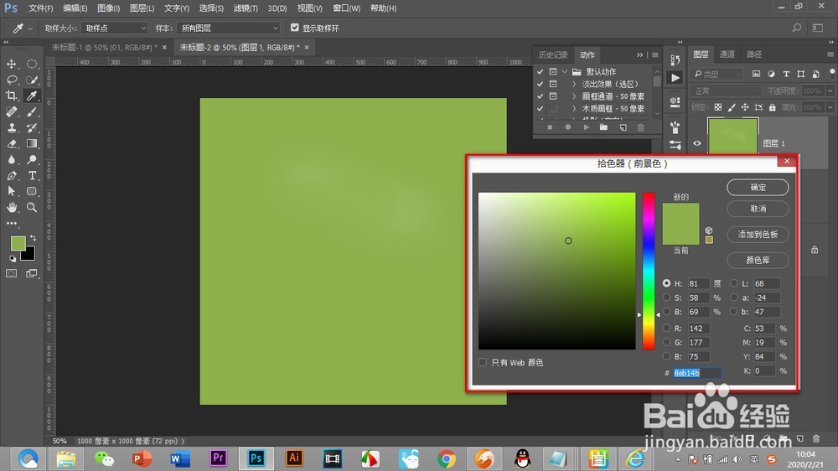Select the L lightness radio button

point(734,283)
